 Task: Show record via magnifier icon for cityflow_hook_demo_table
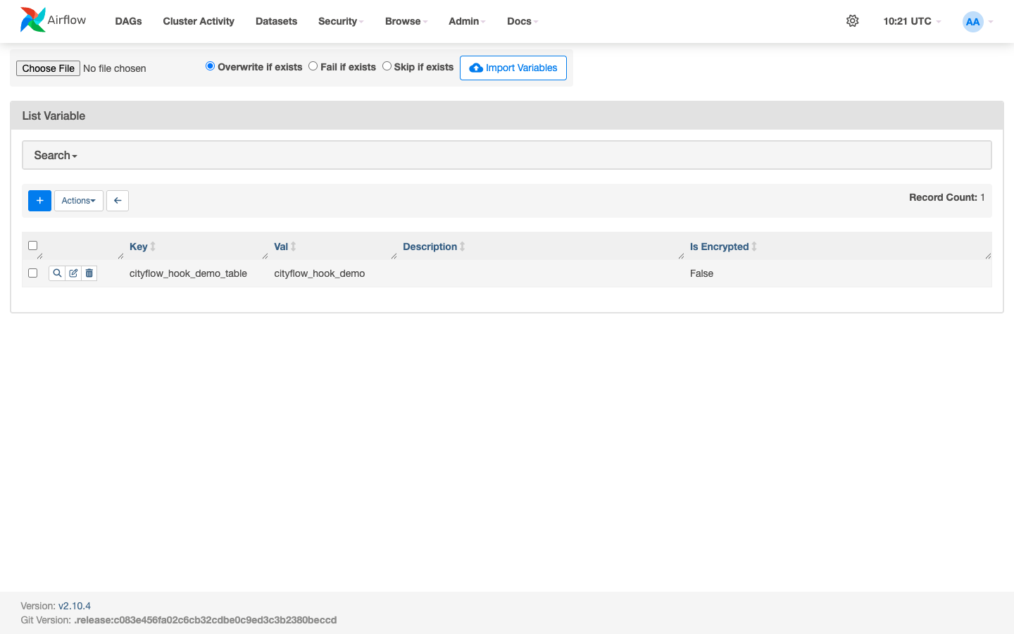[57, 273]
